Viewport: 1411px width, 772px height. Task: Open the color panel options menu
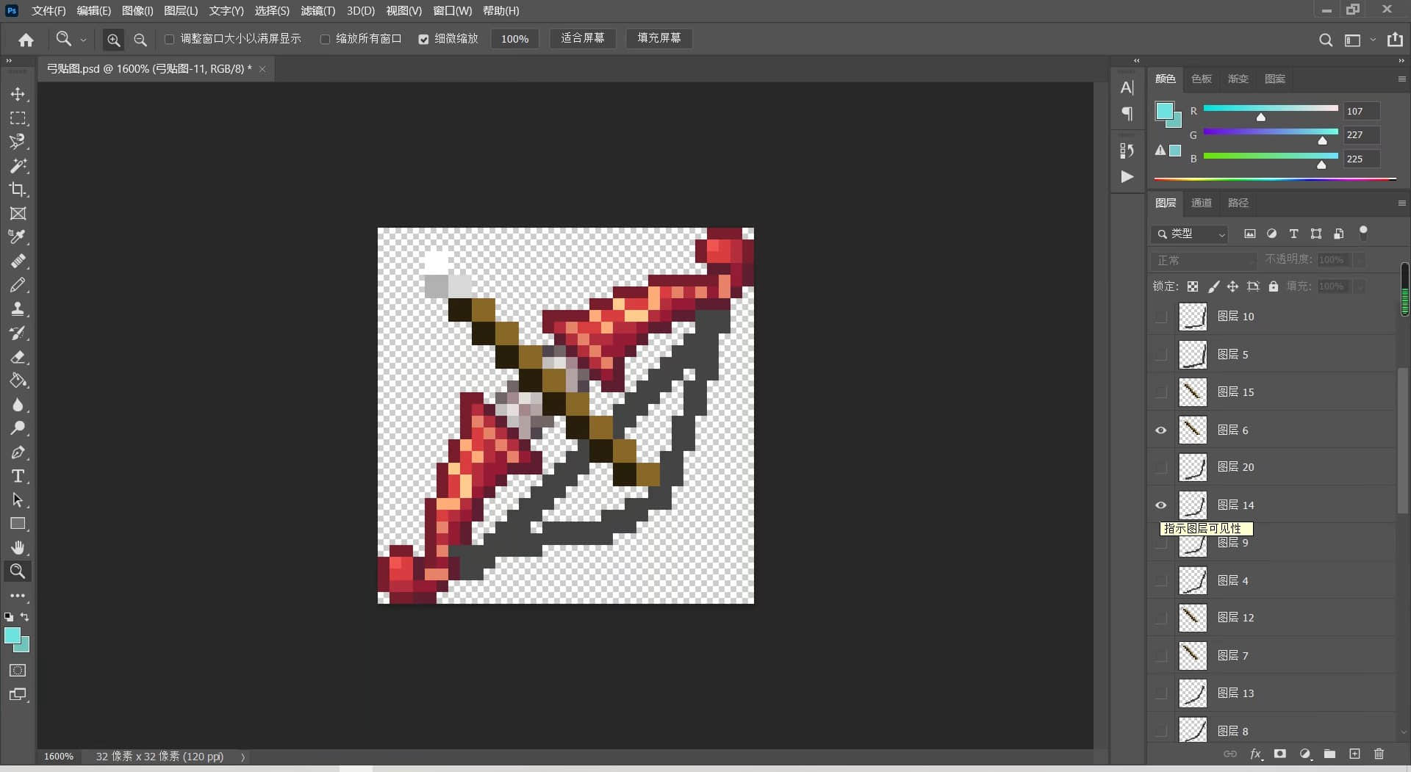click(x=1401, y=79)
